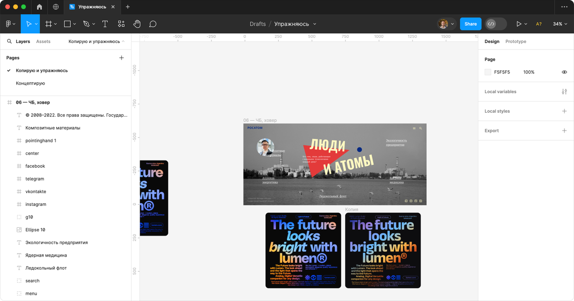574x301 pixels.
Task: Toggle Dev Mode switch
Action: pos(496,24)
